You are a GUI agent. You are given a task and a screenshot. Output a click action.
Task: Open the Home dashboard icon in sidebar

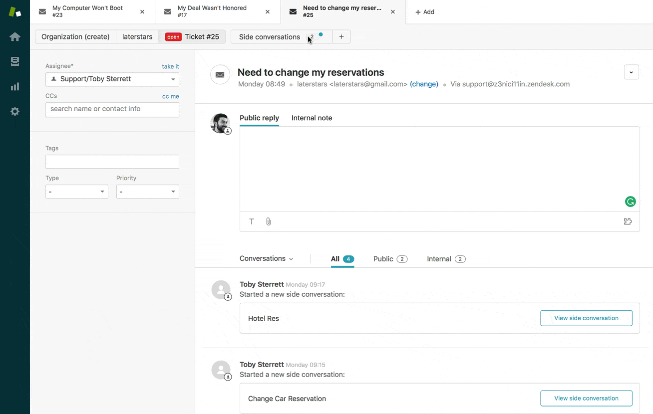pos(15,37)
